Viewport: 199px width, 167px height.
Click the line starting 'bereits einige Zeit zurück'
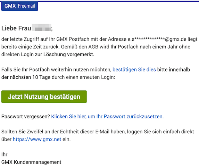tap(96, 47)
